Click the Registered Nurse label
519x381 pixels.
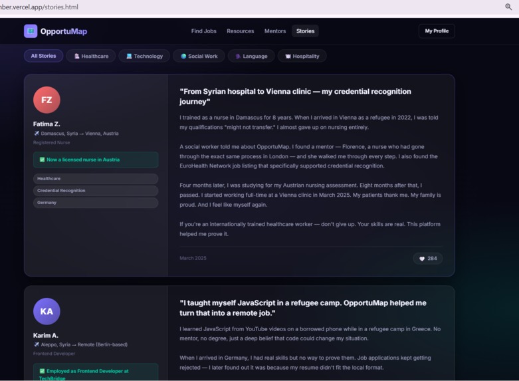coord(51,143)
